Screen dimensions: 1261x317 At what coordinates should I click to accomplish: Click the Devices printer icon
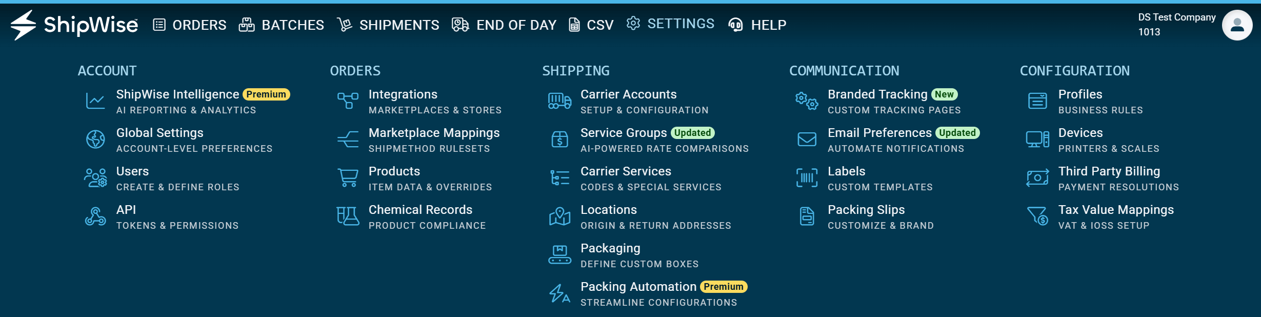1037,139
